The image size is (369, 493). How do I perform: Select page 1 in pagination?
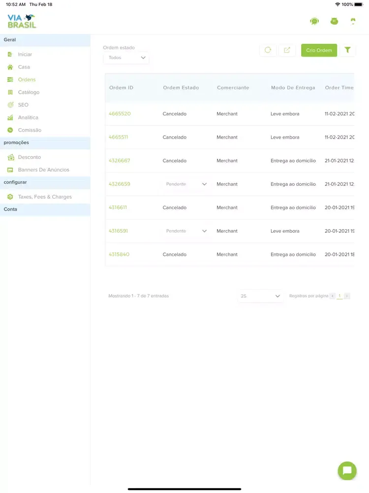coord(339,296)
